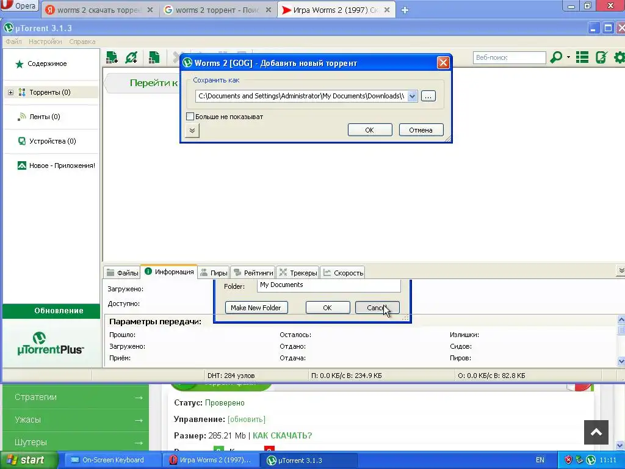This screenshot has width=625, height=469.
Task: Open the Ужасы category on the webpage
Action: (76, 420)
